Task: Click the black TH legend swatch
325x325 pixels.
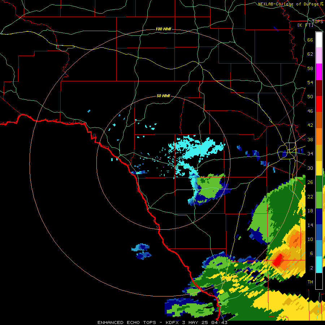Action: (319, 281)
